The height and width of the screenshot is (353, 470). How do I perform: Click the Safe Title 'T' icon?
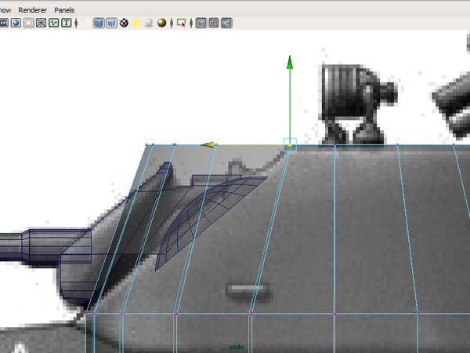[x=66, y=23]
